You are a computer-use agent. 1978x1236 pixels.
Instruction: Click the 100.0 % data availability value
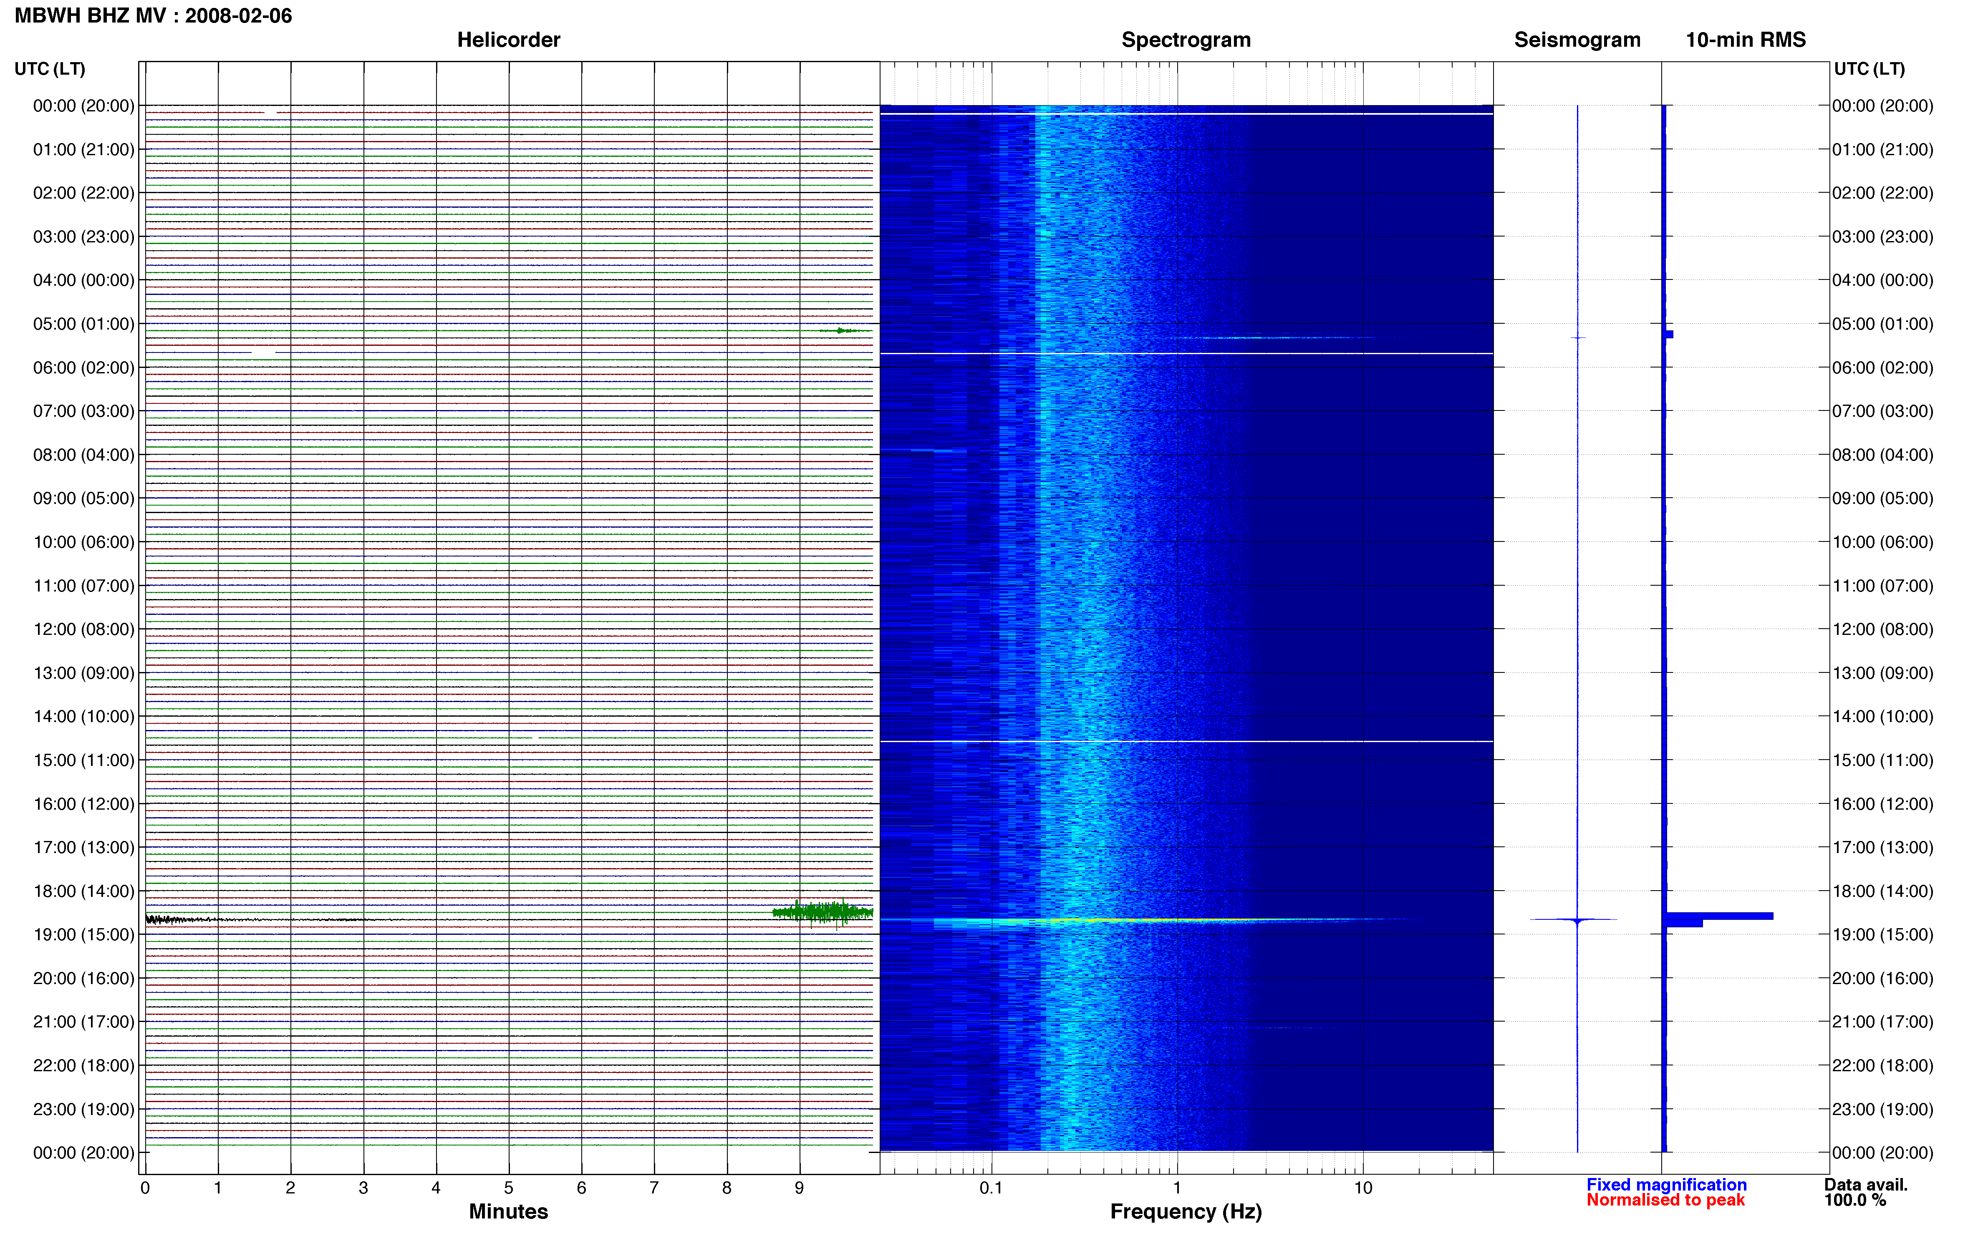(x=1854, y=1200)
